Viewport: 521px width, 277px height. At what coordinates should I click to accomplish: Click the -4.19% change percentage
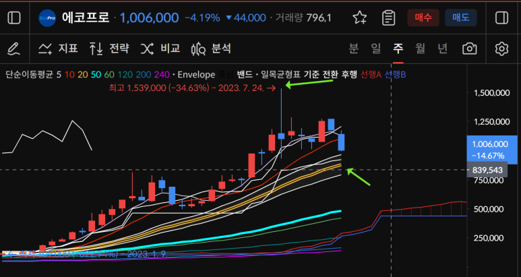202,18
